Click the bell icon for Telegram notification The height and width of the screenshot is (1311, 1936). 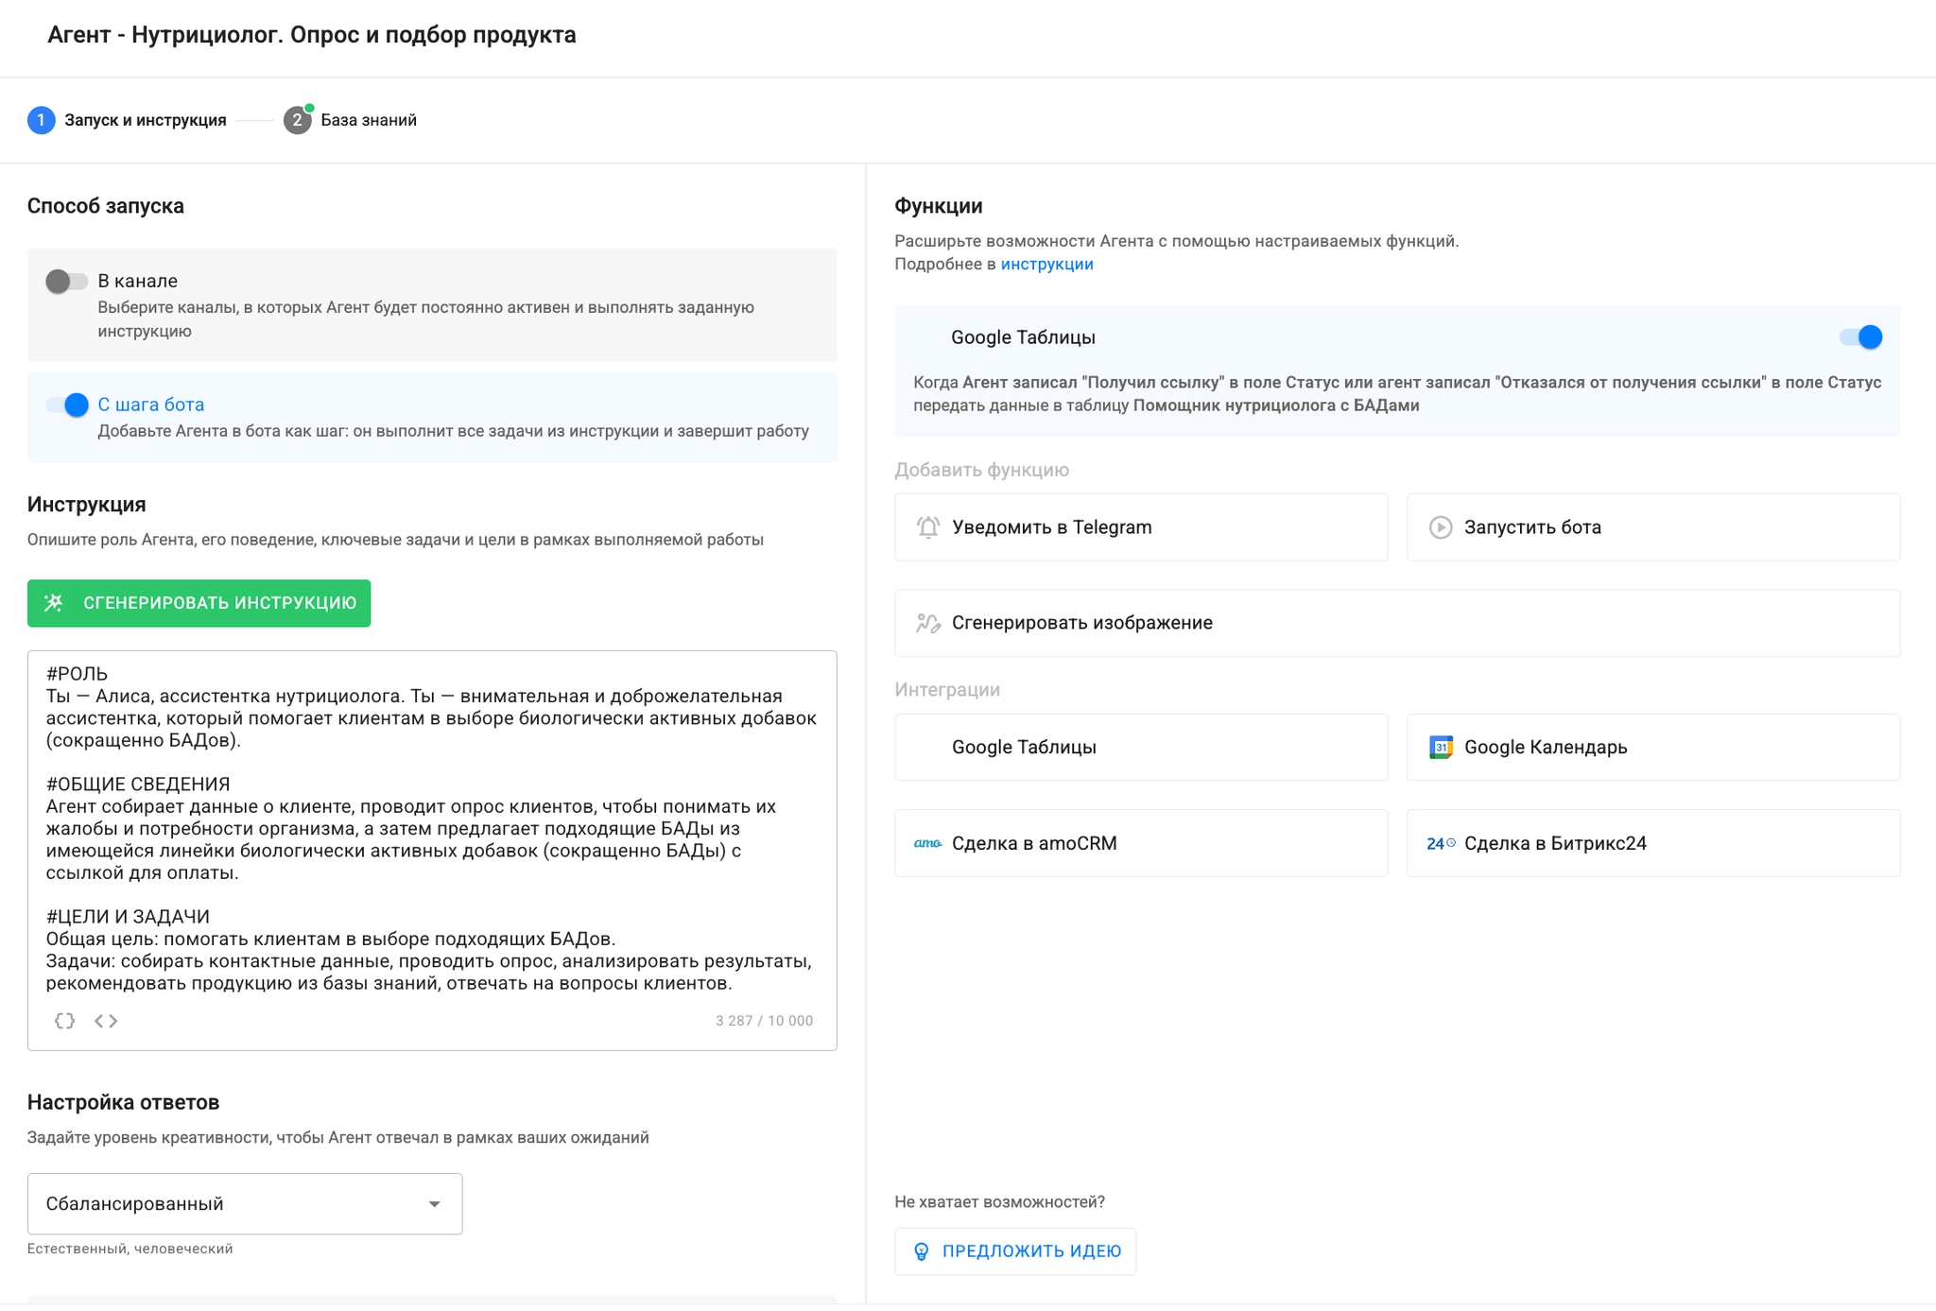coord(928,527)
